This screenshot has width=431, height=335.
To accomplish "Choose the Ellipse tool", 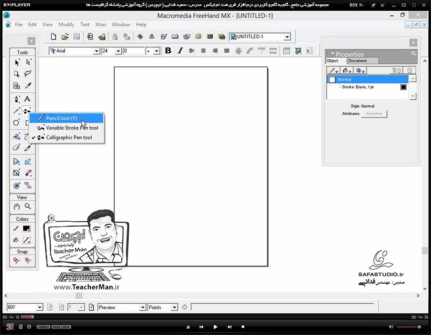I will tap(16, 122).
